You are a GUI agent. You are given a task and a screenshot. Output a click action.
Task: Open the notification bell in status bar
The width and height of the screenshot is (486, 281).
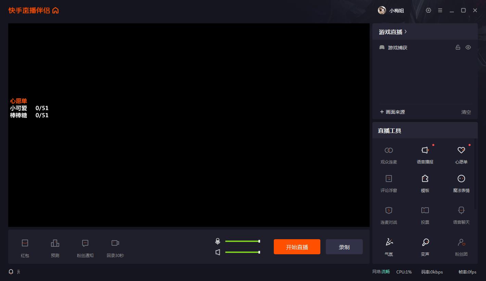tap(11, 272)
